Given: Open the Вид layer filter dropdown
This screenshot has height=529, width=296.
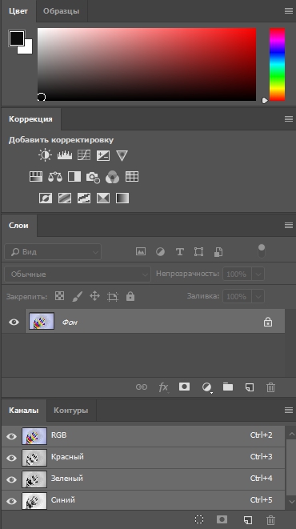Looking at the screenshot, I should (53, 251).
